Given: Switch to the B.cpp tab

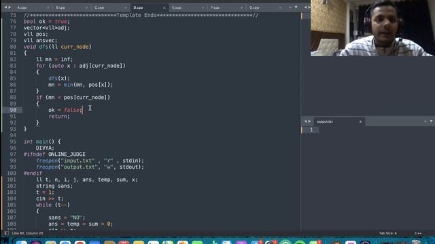Looking at the screenshot, I should [60, 7].
